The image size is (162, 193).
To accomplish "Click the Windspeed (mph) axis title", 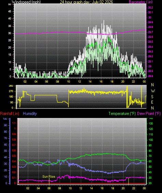I will [26, 2].
